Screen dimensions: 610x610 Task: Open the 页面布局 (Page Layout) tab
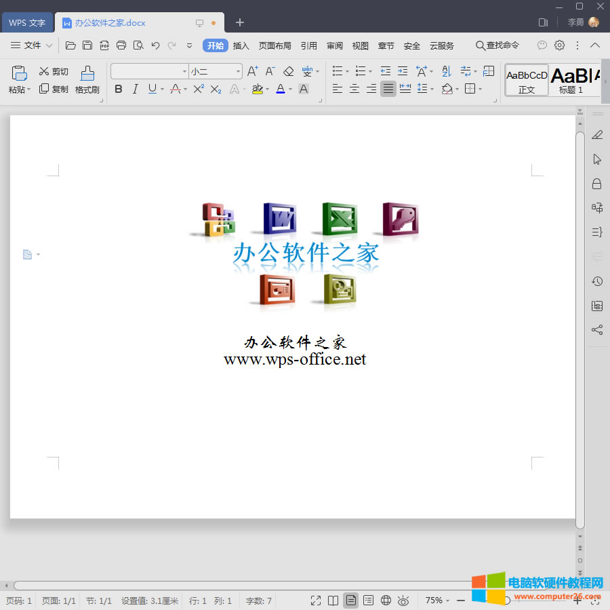[274, 45]
